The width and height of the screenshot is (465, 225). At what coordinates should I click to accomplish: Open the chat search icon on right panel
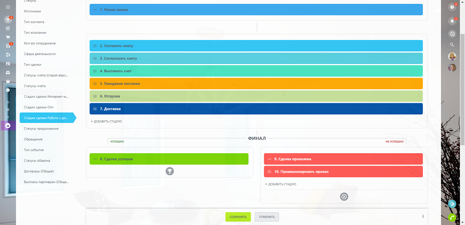click(x=452, y=34)
